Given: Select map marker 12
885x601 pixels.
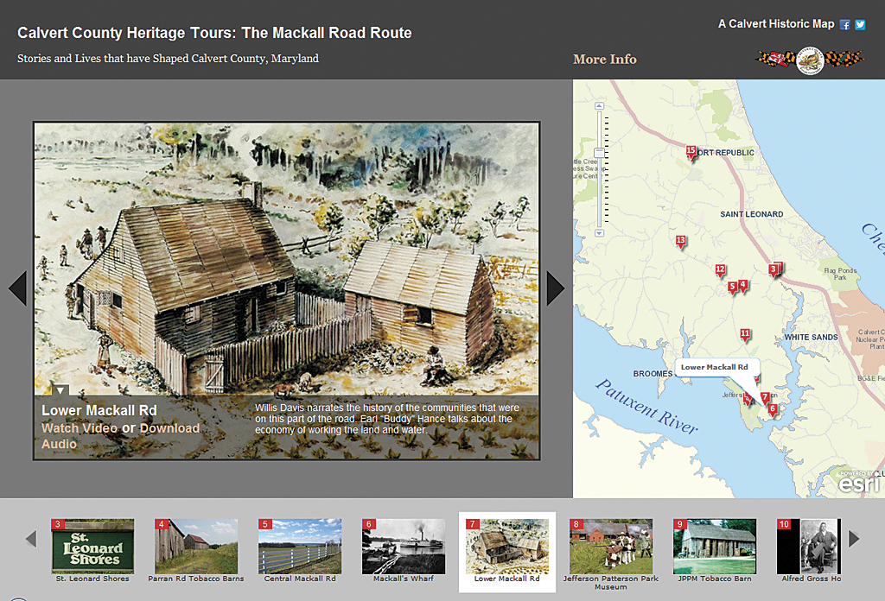Looking at the screenshot, I should (720, 270).
